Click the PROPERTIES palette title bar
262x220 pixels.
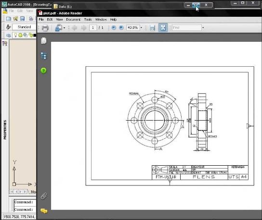pyautogui.click(x=5, y=130)
